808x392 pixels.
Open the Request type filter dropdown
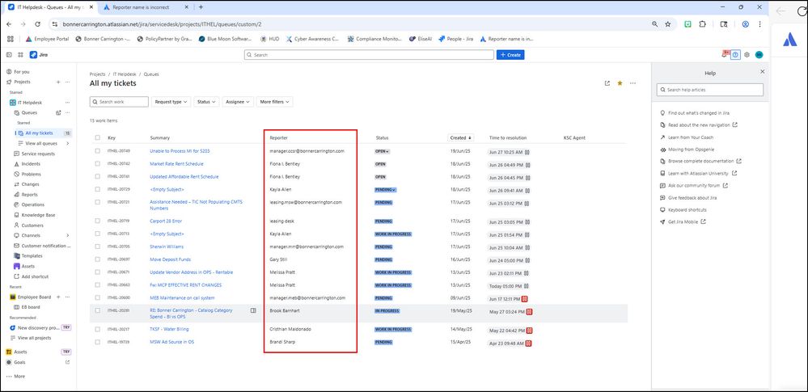click(171, 102)
